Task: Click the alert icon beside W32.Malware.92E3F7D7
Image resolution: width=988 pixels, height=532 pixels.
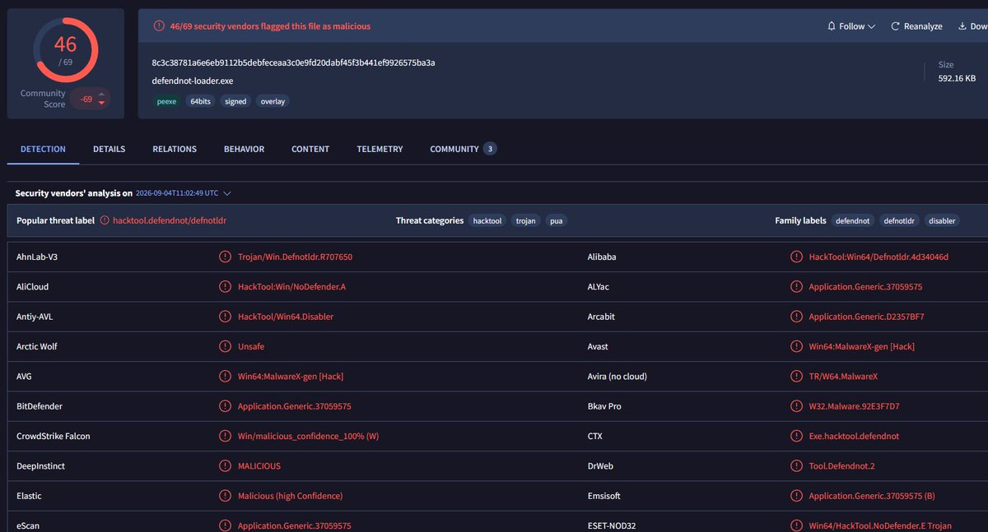Action: [x=796, y=406]
